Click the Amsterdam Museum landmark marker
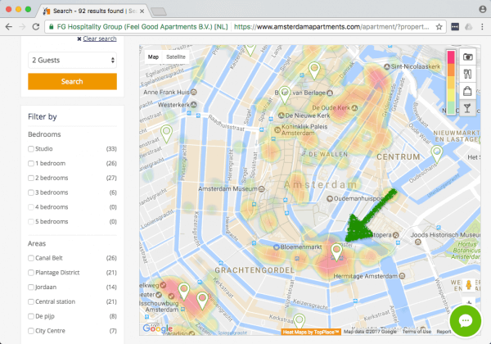 click(262, 189)
